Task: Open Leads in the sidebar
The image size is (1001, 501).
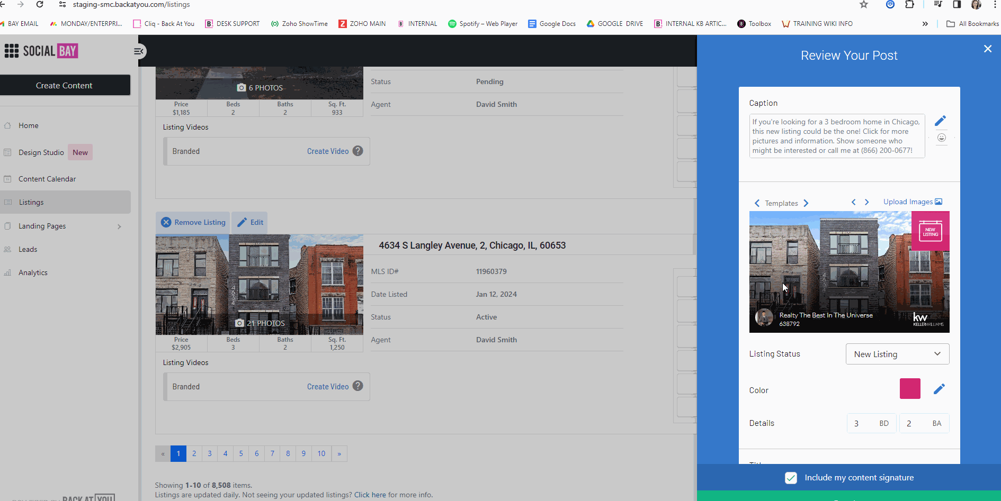Action: tap(28, 249)
